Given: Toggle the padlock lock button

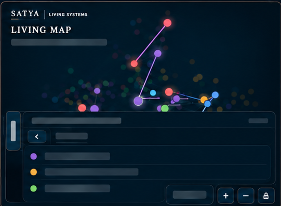Looking at the screenshot, I should coord(266,196).
